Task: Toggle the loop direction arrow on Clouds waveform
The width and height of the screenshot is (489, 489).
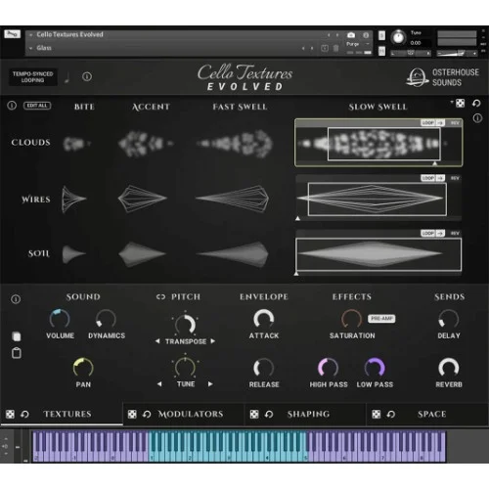Action: 440,123
